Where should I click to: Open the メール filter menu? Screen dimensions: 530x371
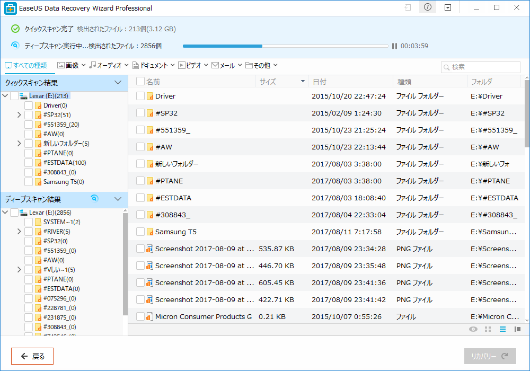pyautogui.click(x=227, y=66)
